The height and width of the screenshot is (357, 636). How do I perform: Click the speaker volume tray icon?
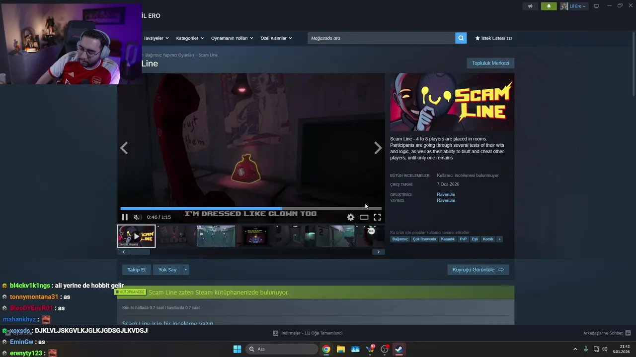[x=604, y=349]
